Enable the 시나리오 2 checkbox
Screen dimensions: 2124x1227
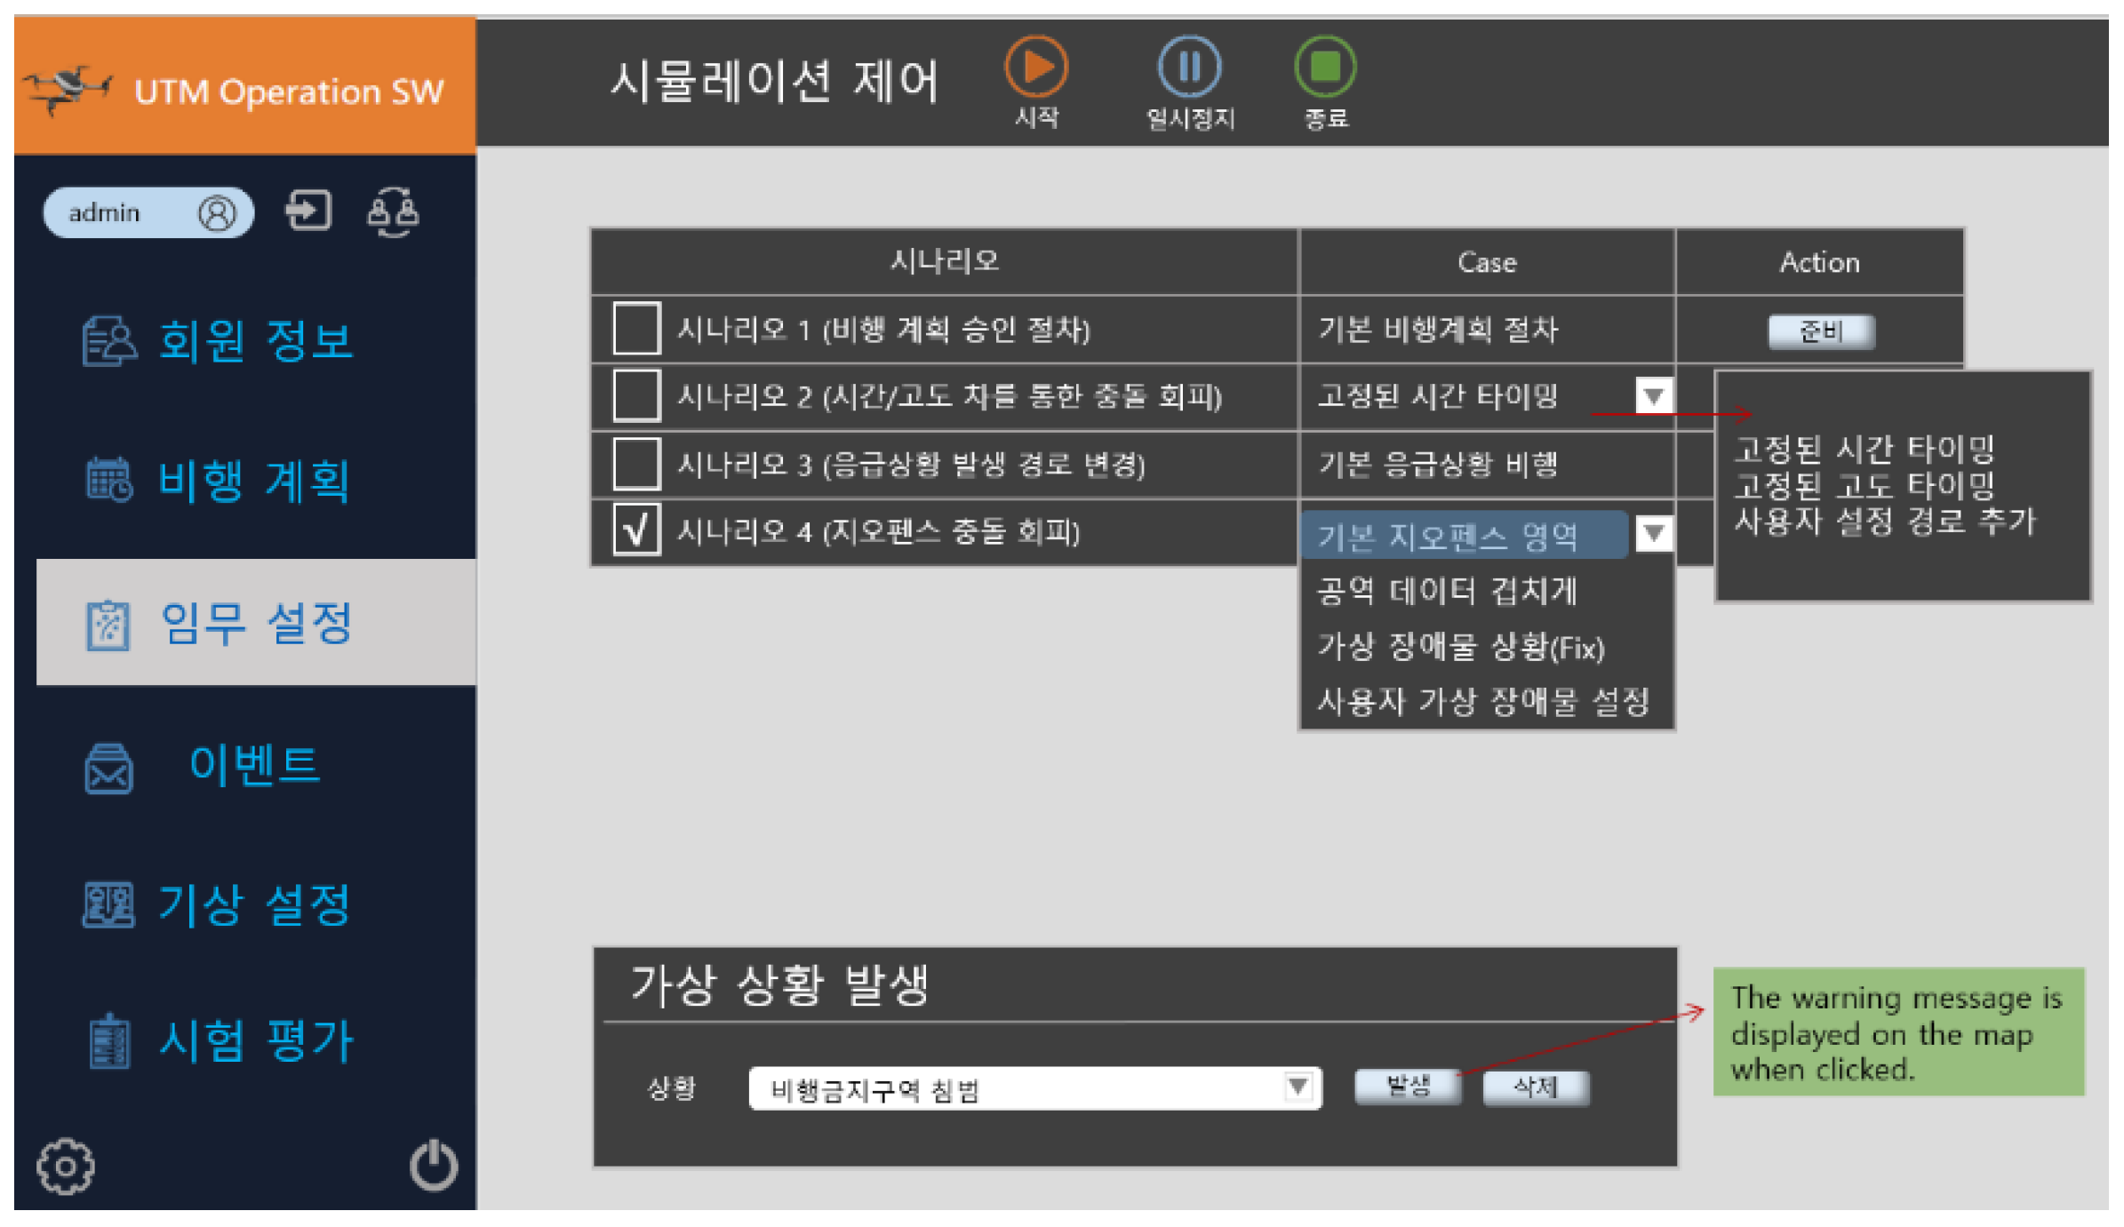tap(636, 395)
